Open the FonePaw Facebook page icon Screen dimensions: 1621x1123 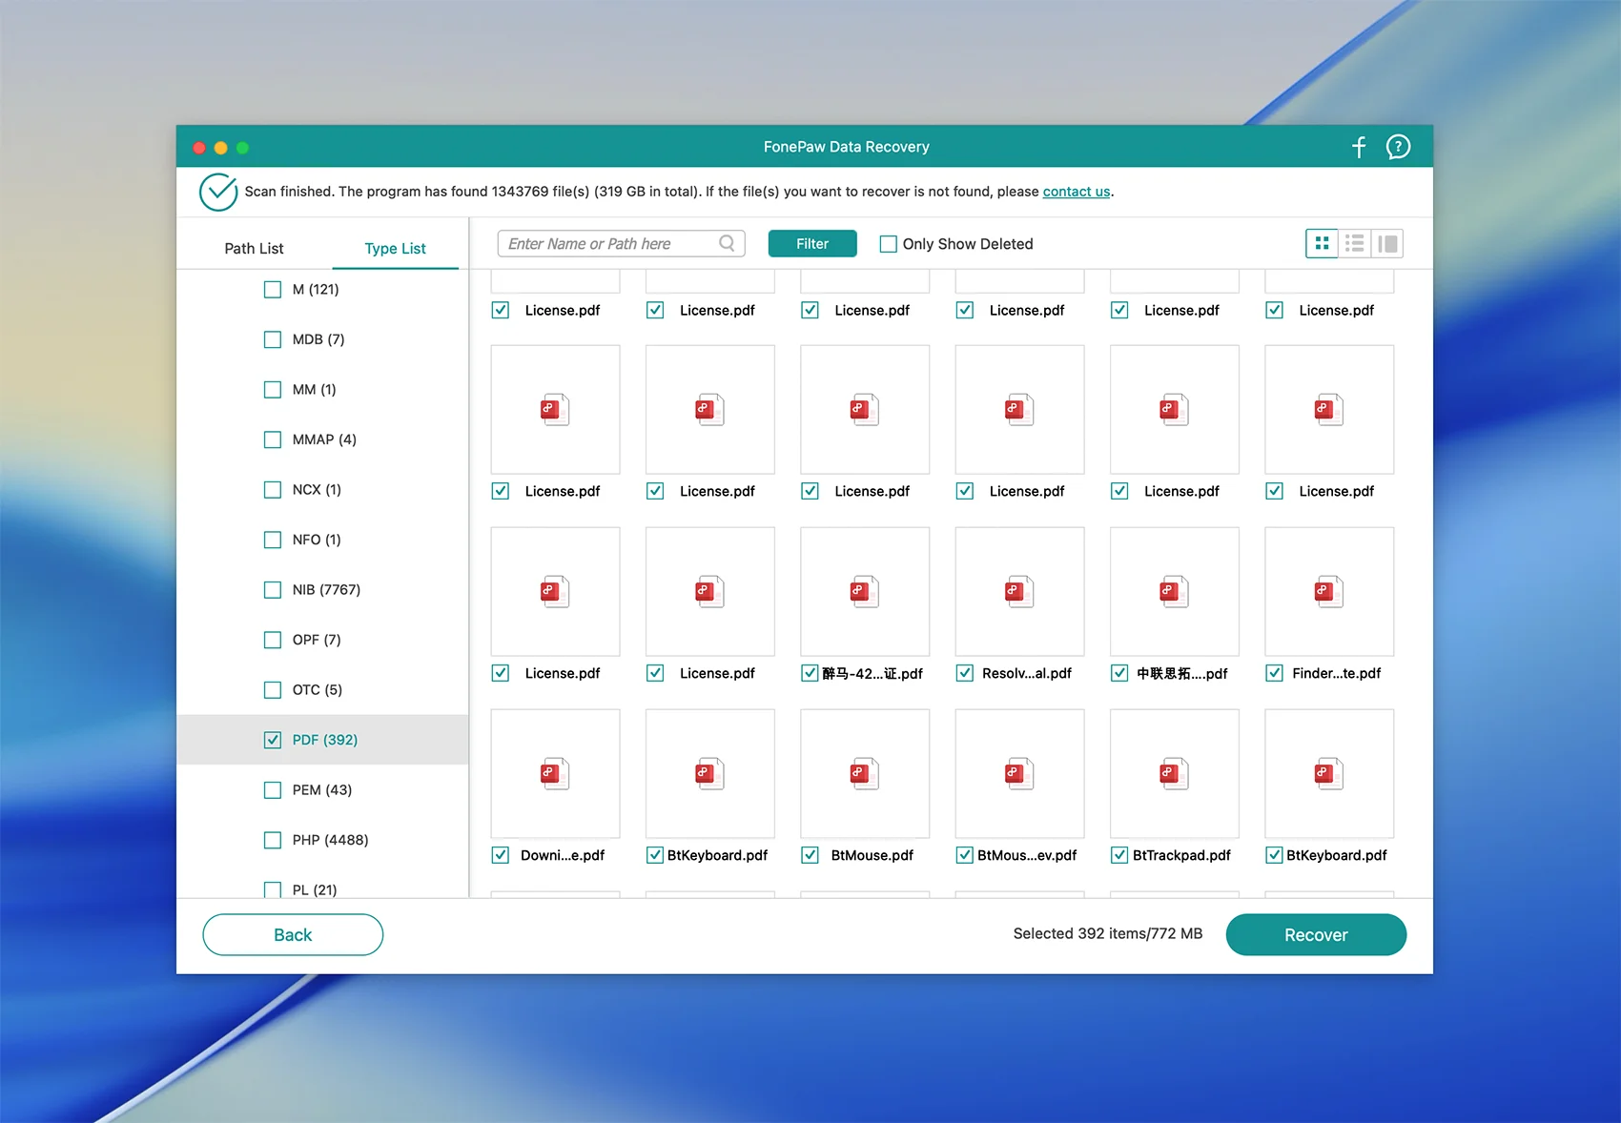[1359, 147]
